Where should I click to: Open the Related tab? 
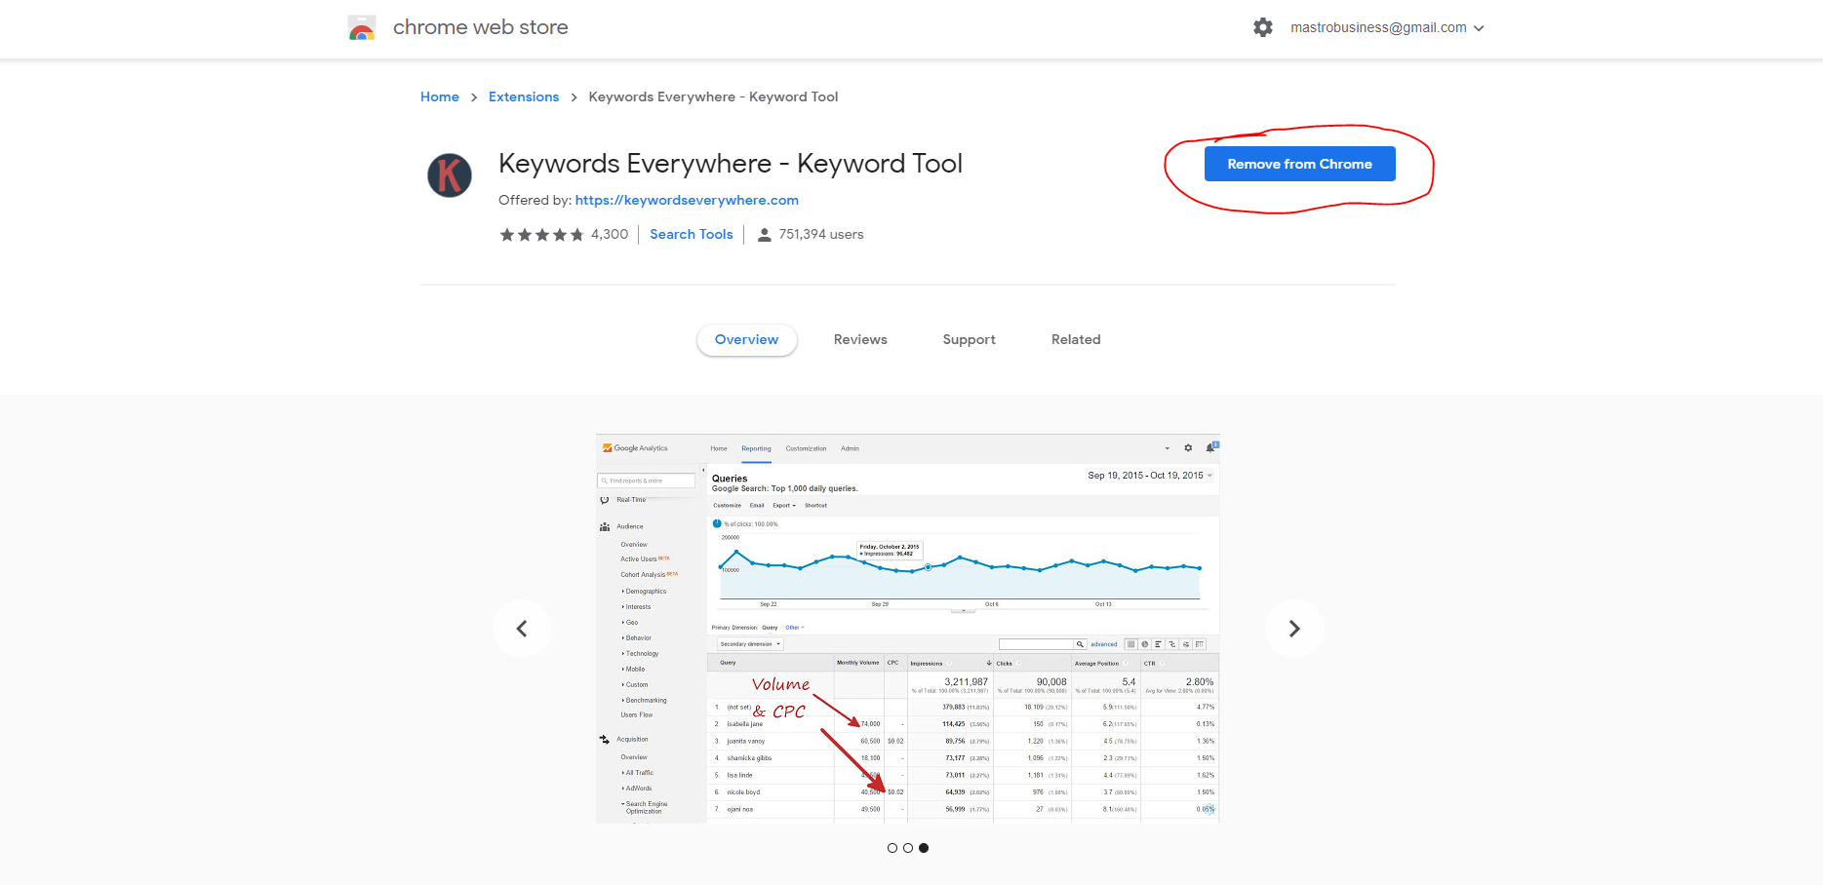(1076, 339)
